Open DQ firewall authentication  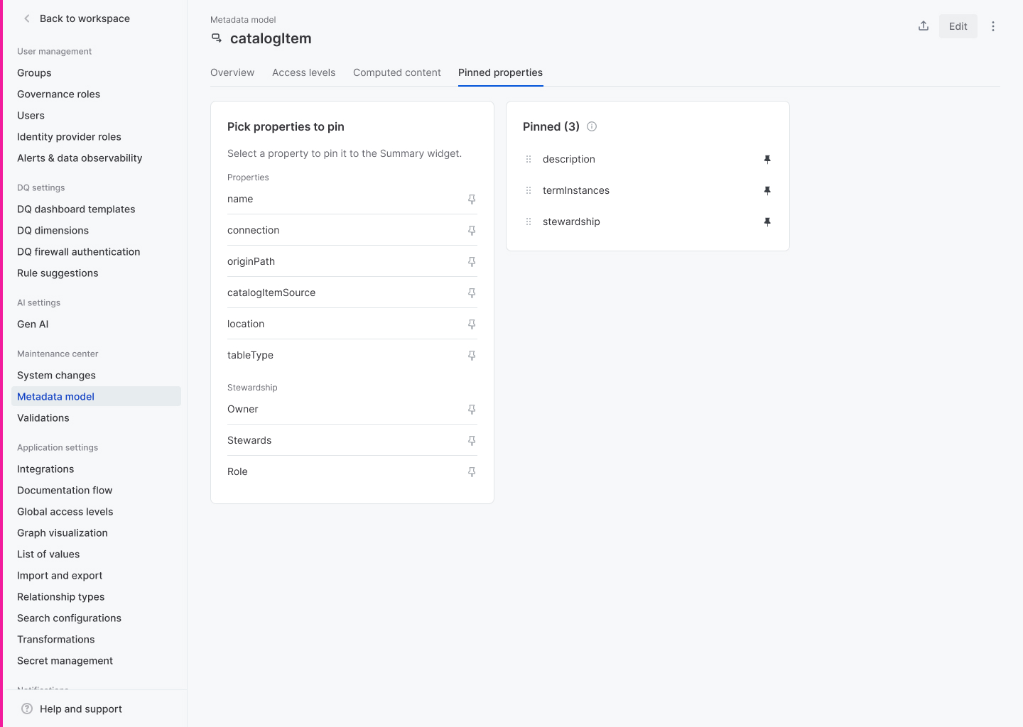coord(78,251)
